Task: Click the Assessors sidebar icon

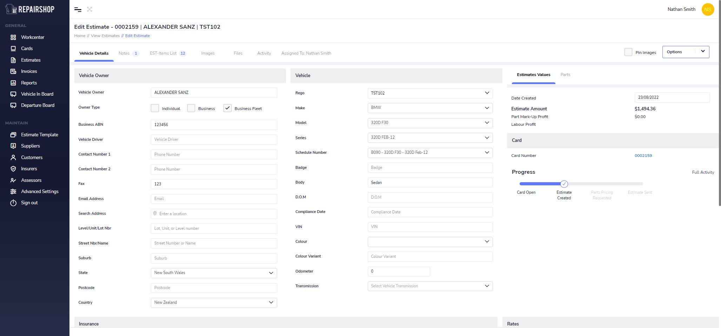Action: tap(13, 180)
